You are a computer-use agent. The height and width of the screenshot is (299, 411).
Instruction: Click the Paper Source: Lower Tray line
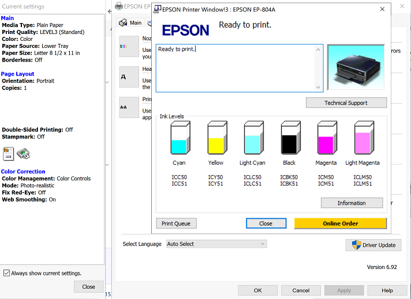[x=35, y=46]
